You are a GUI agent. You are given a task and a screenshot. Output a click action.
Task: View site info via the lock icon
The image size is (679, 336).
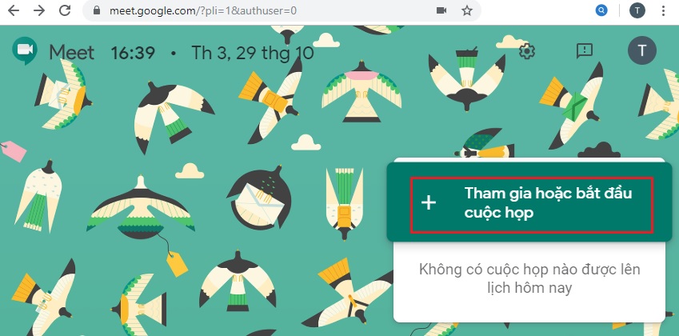[x=97, y=10]
